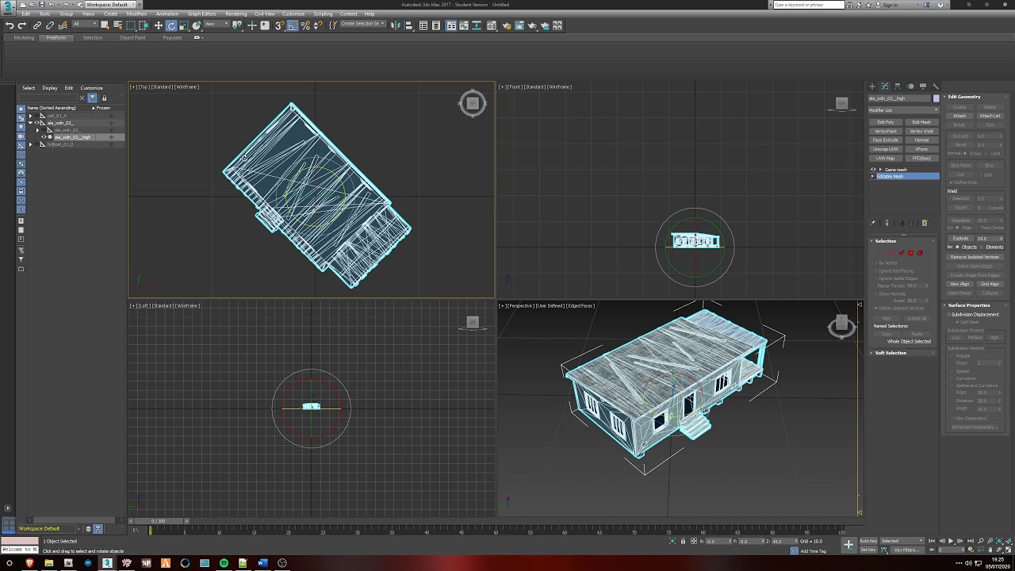Image resolution: width=1015 pixels, height=571 pixels.
Task: Open Spotify from the Windows taskbar
Action: coord(224,563)
